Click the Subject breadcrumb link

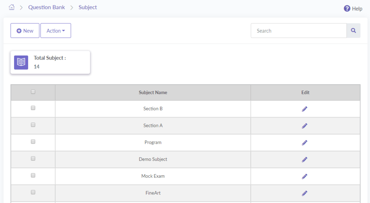[x=88, y=7]
